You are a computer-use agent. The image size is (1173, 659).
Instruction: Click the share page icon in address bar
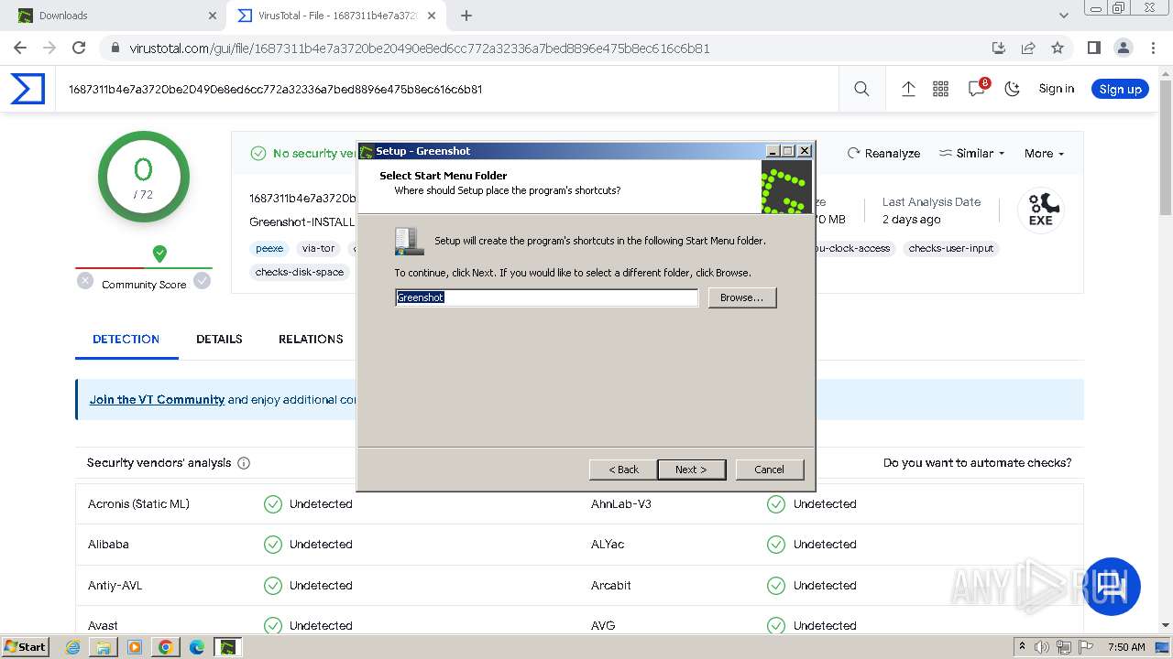tap(1028, 48)
